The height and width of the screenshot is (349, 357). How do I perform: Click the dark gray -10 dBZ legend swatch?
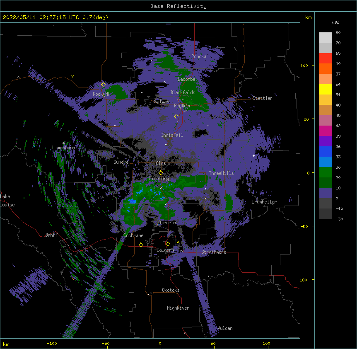click(326, 214)
